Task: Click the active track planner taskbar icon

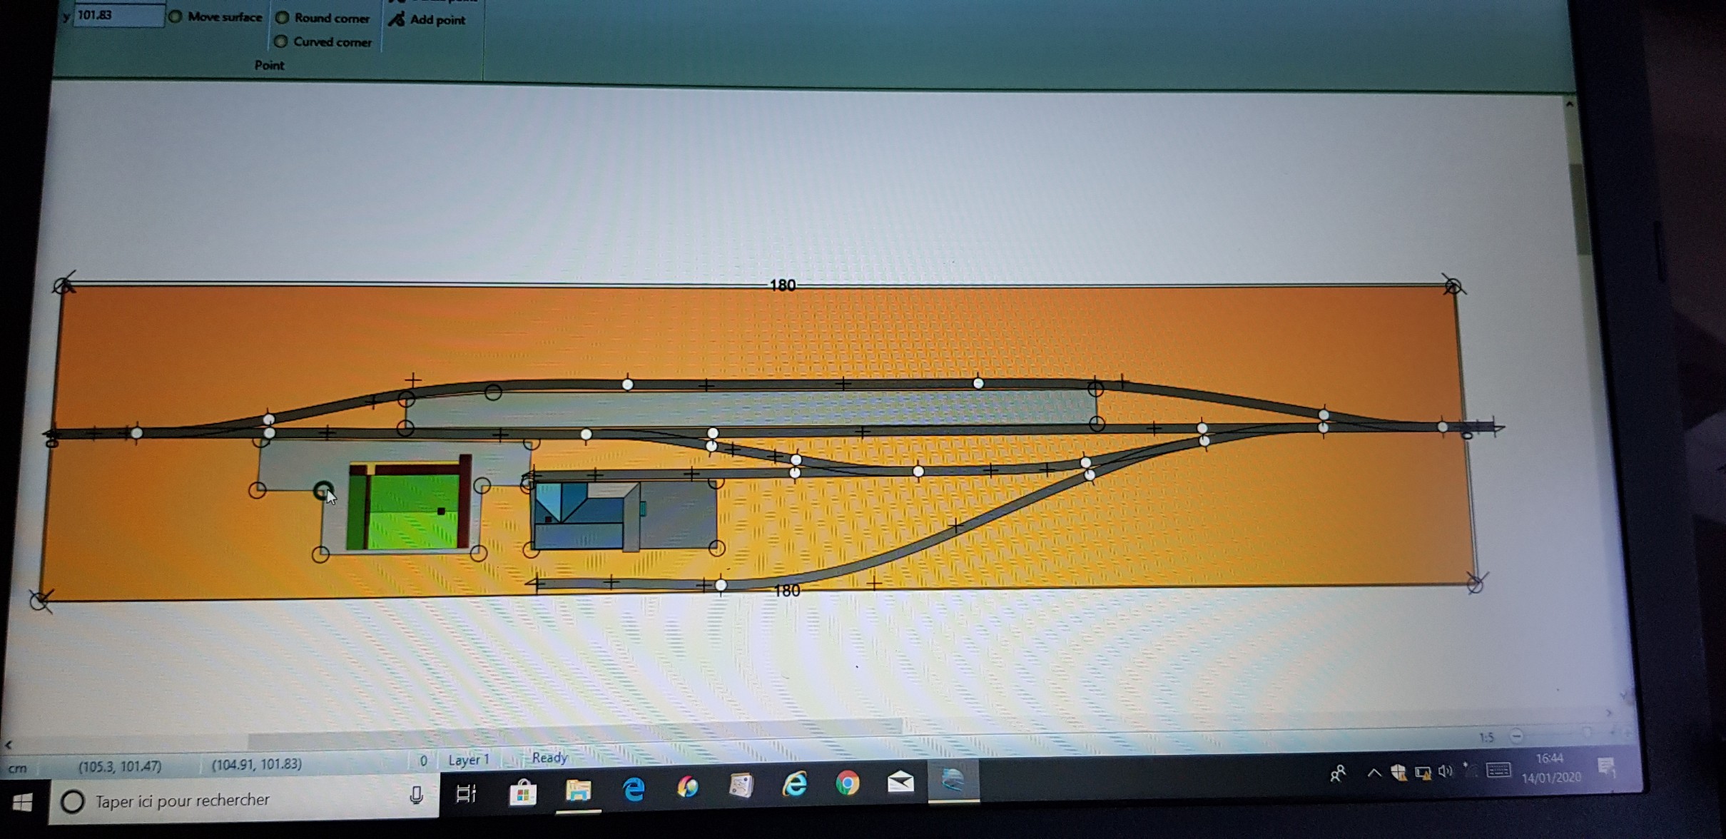Action: tap(953, 780)
